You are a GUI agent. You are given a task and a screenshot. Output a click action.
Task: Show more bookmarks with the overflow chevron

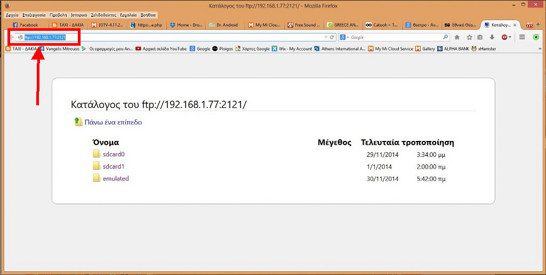[x=540, y=48]
